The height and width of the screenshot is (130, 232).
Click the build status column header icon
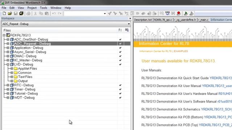(127, 30)
